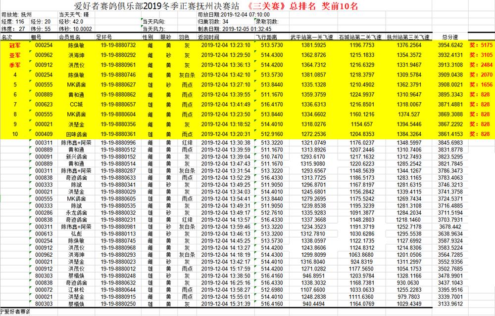The width and height of the screenshot is (495, 316).
Task: Select member name 新兴鸽舍
Action: click(76, 157)
